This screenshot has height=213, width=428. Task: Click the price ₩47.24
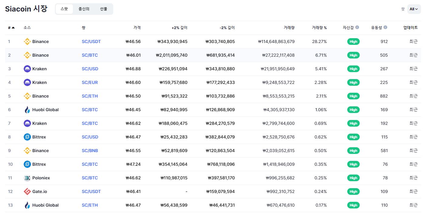[133, 164]
